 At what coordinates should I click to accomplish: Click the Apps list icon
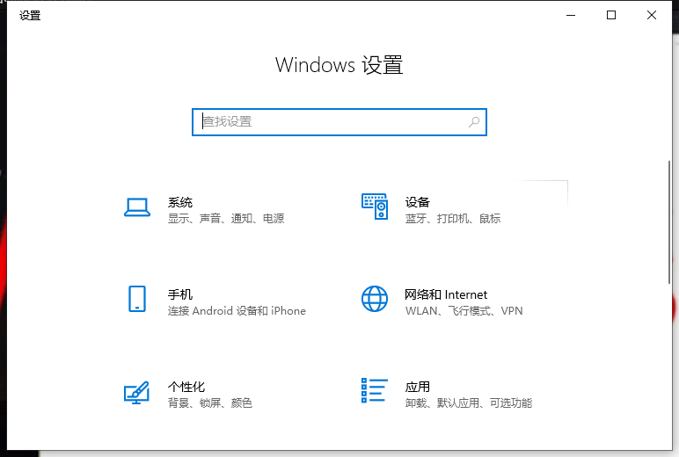pyautogui.click(x=375, y=391)
